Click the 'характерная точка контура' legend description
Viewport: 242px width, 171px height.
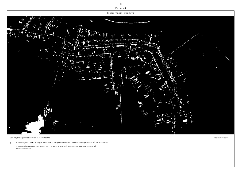coord(62,143)
